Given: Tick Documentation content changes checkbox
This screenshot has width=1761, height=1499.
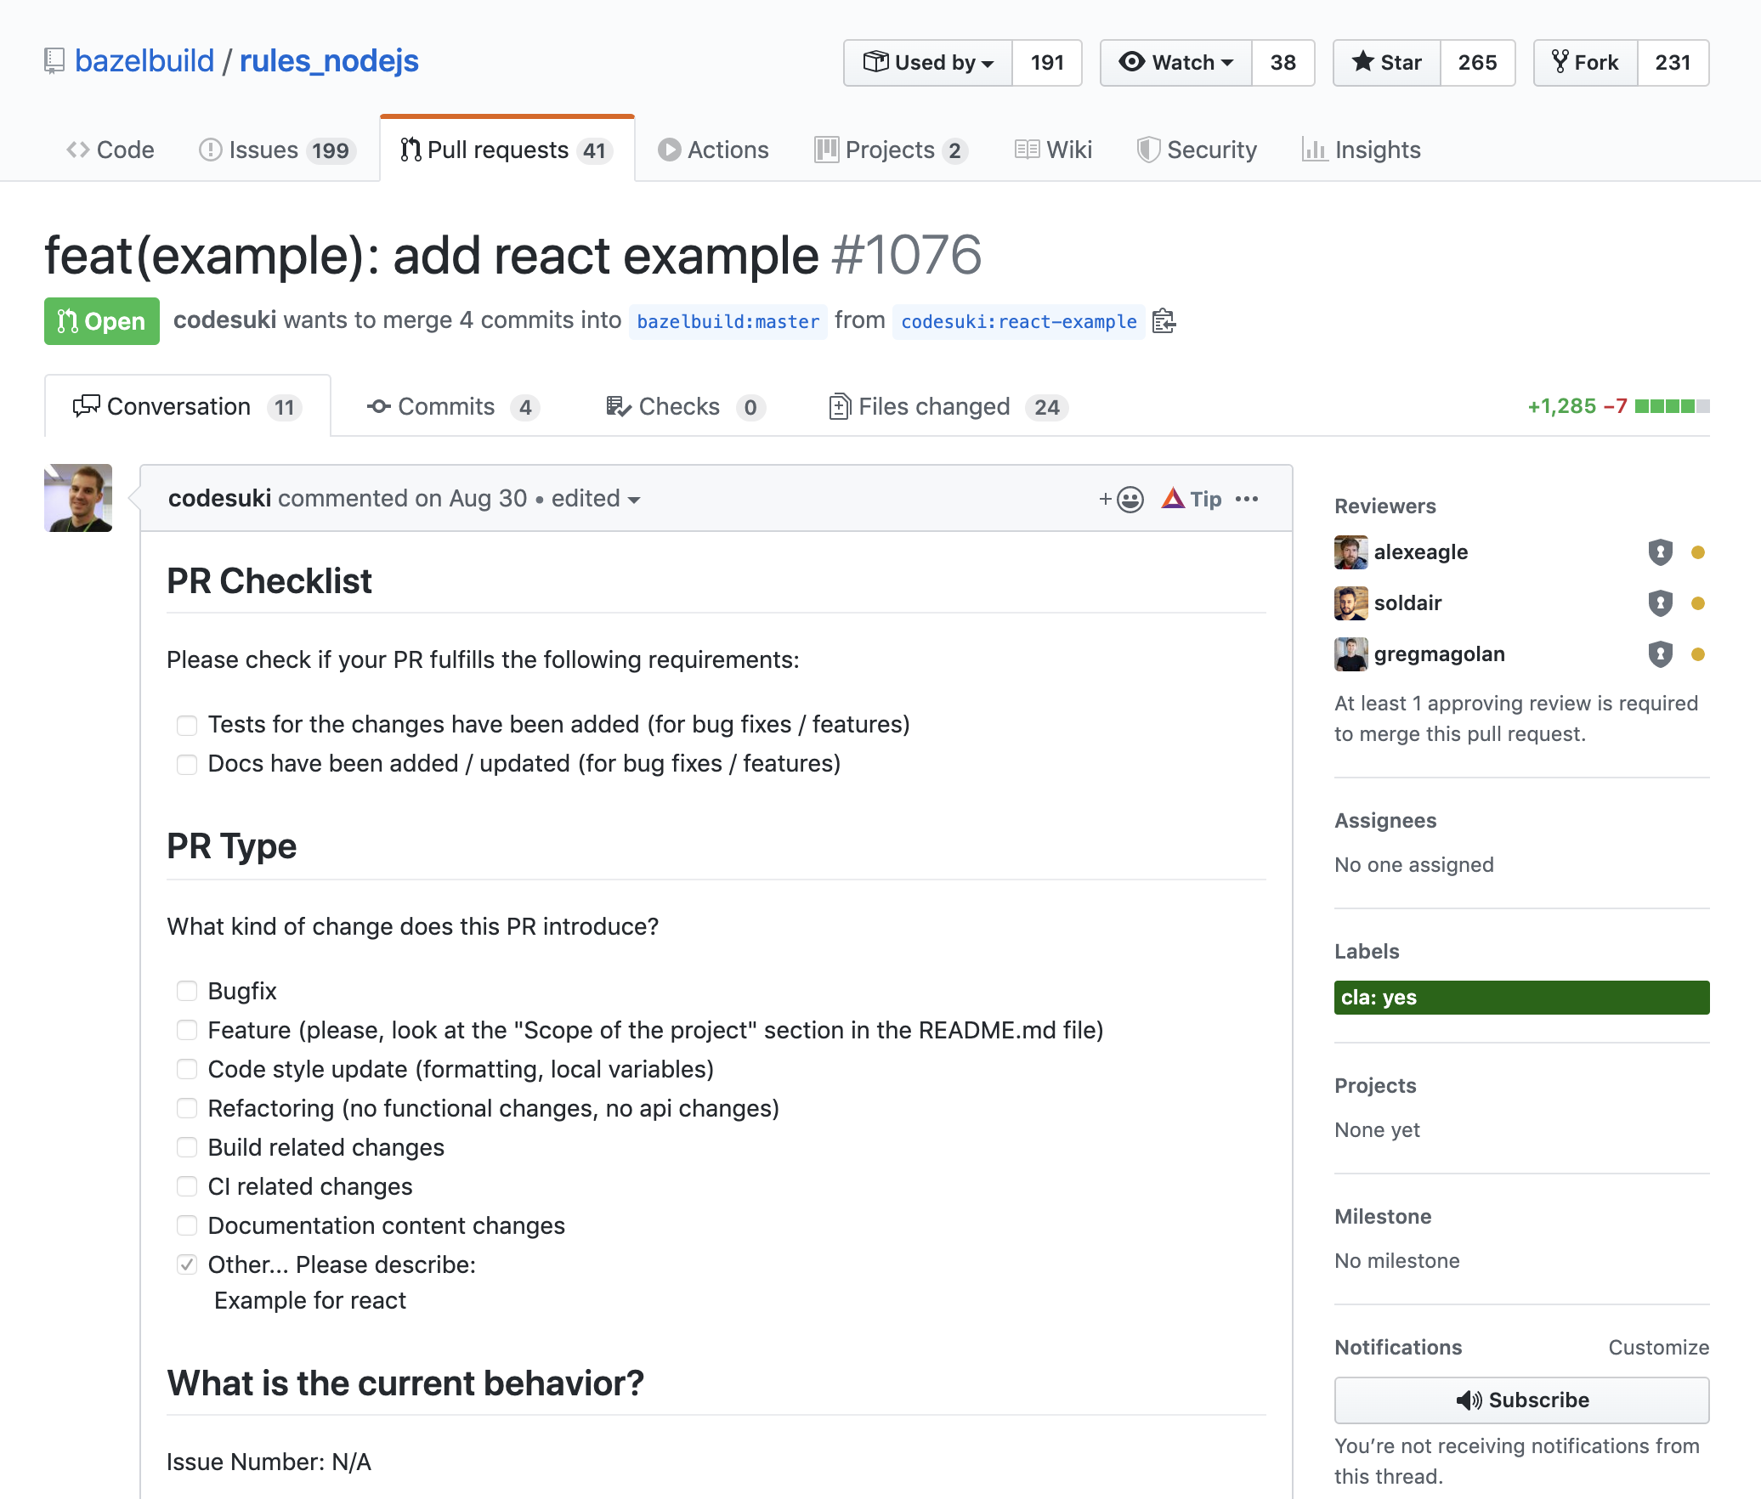Looking at the screenshot, I should point(187,1225).
